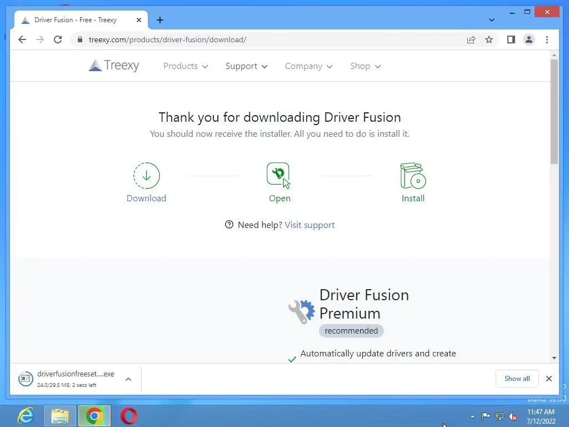
Task: Expand the Products menu
Action: click(x=186, y=66)
